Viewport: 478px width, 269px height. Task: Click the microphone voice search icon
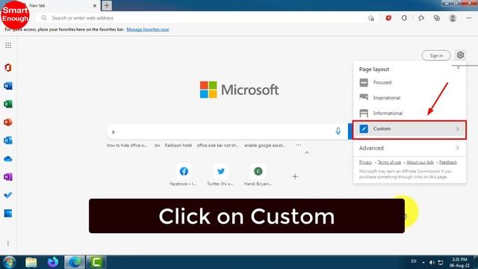tap(338, 132)
